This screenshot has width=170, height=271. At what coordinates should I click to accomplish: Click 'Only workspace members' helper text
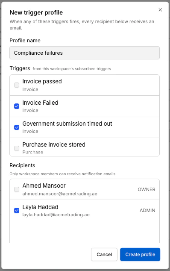[63, 174]
